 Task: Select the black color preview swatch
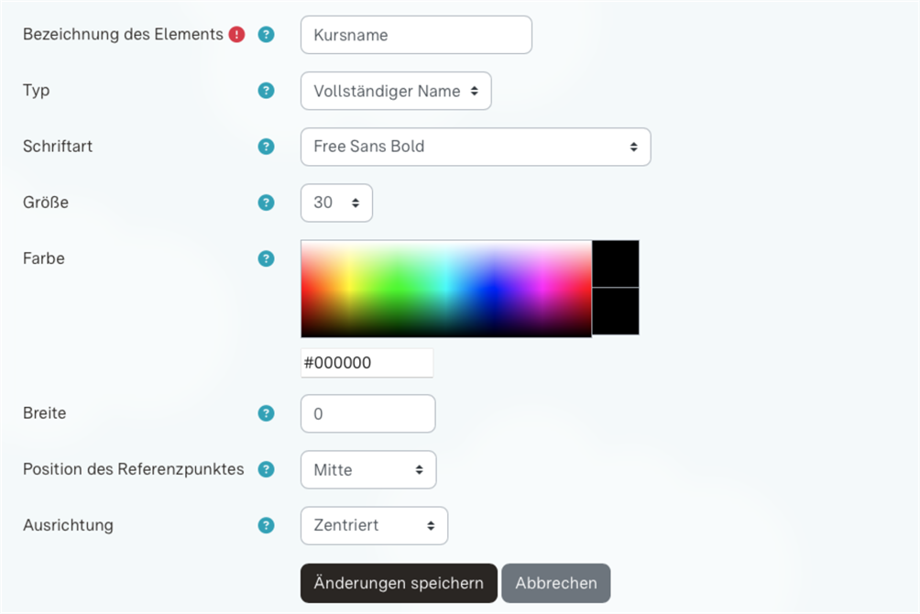[616, 263]
